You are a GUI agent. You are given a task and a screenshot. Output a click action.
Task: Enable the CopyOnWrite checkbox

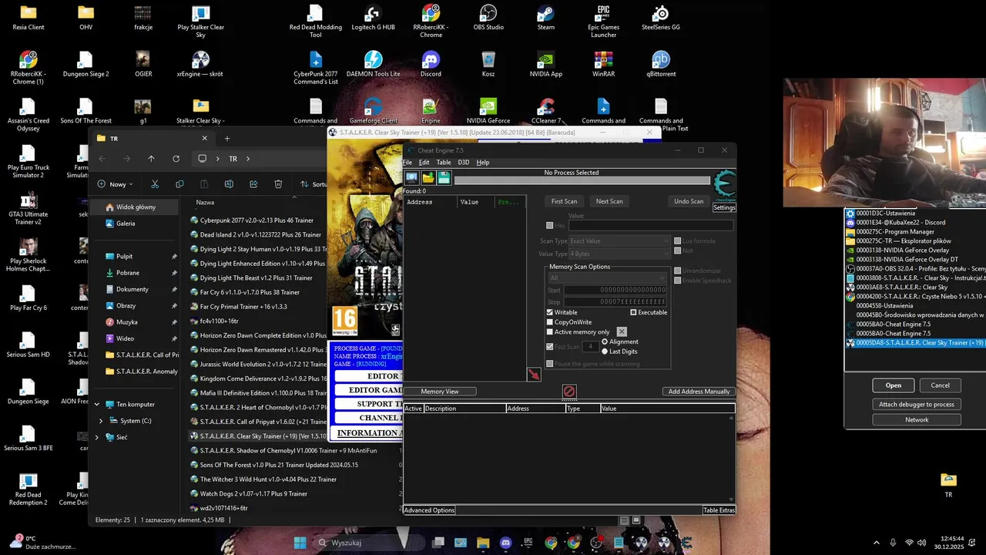pyautogui.click(x=550, y=322)
